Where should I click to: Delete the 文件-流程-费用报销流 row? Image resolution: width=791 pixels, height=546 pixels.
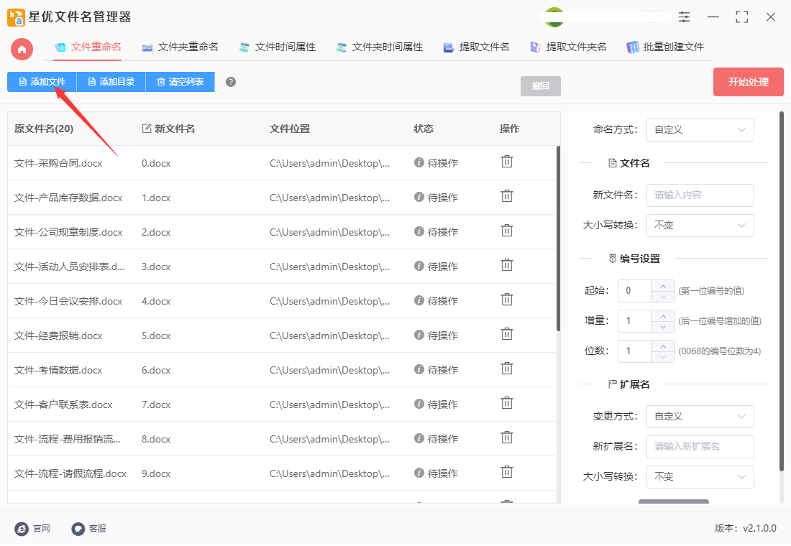pyautogui.click(x=506, y=438)
